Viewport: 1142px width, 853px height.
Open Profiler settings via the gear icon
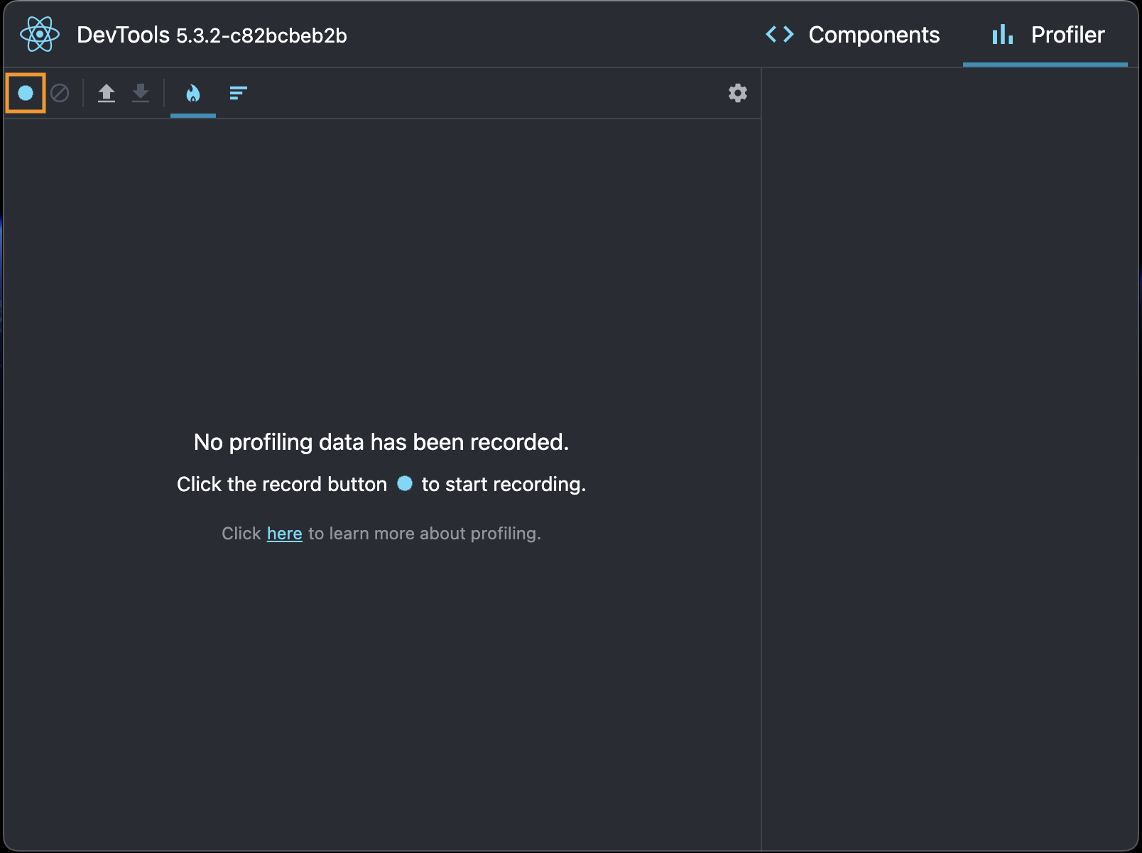[738, 93]
